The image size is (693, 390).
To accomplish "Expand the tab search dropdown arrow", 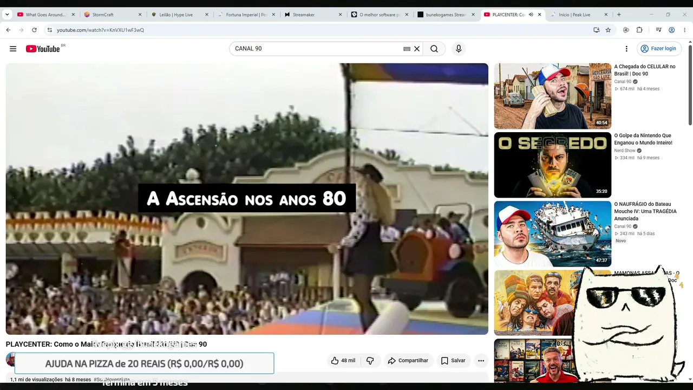I will click(x=7, y=15).
